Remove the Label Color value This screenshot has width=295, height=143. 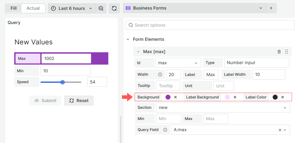[282, 97]
